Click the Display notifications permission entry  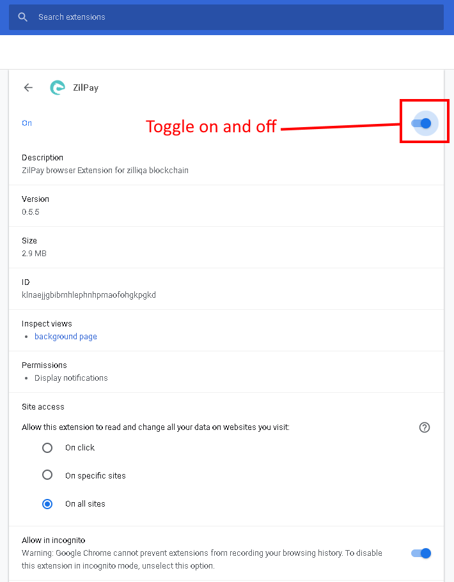tap(71, 378)
